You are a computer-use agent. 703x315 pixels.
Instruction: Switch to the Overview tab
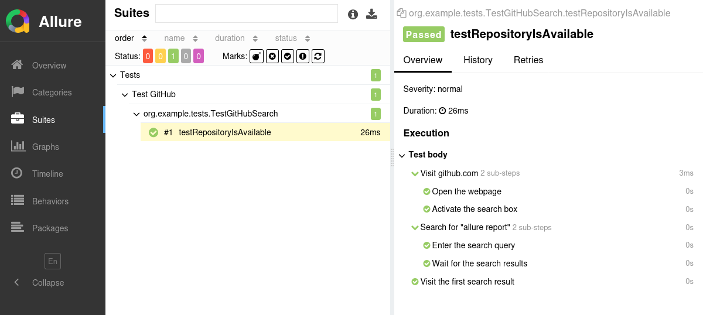(x=423, y=60)
